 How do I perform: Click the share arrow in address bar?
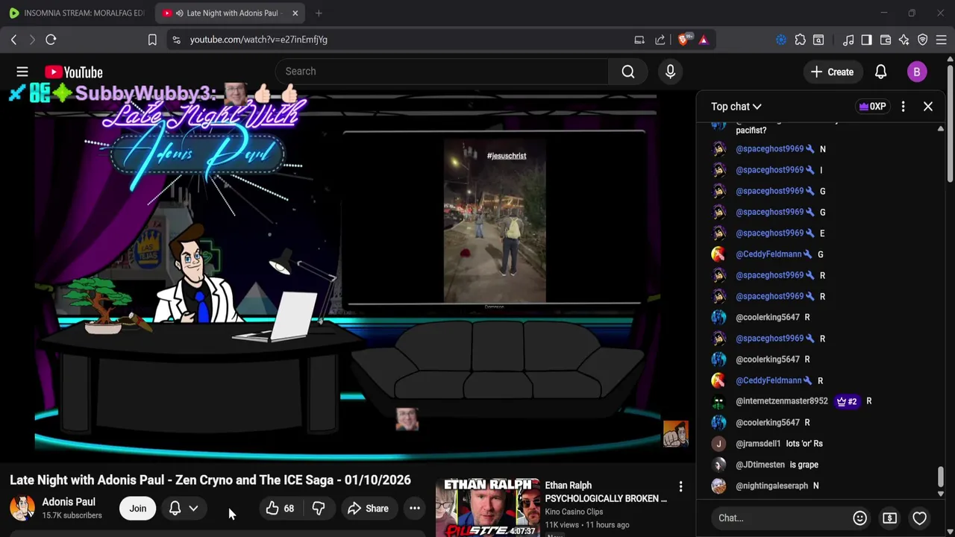pos(660,40)
